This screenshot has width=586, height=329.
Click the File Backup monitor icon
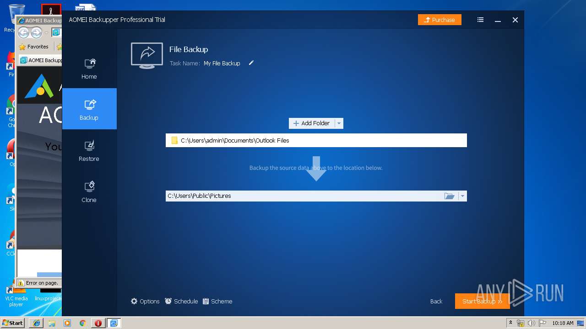pos(147,55)
